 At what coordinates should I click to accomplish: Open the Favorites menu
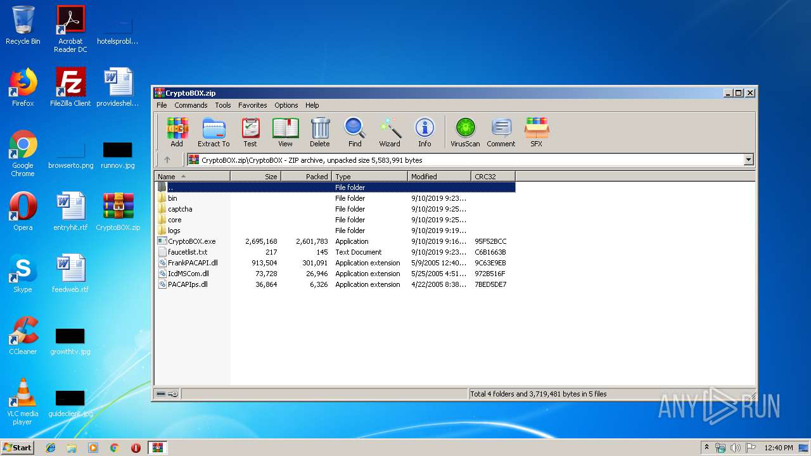[252, 105]
